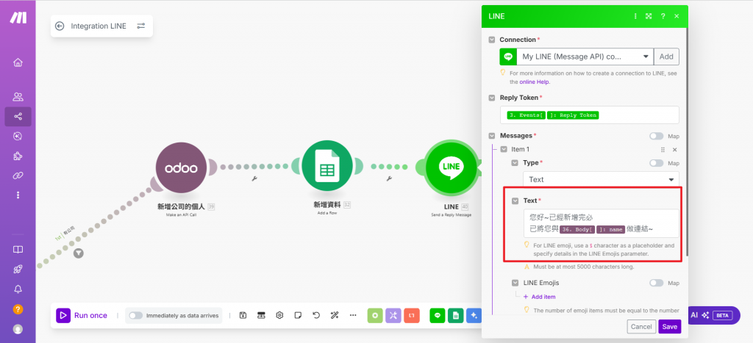Open the purple Flow control favorite icon
This screenshot has width=753, height=343.
[393, 315]
